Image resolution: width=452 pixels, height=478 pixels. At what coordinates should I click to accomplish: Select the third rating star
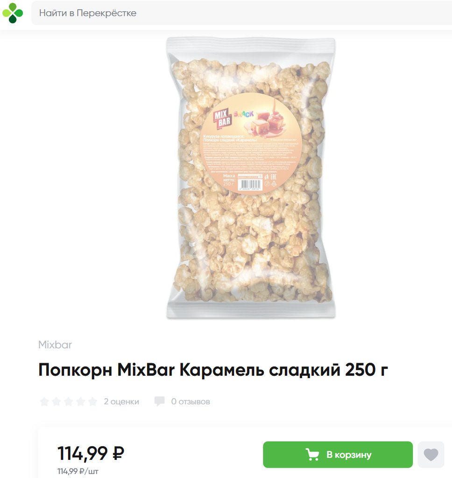point(68,401)
